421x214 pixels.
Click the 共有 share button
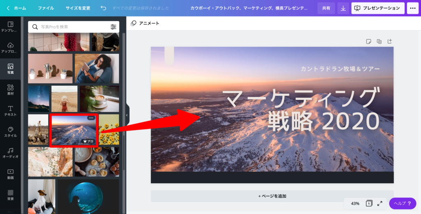[326, 8]
